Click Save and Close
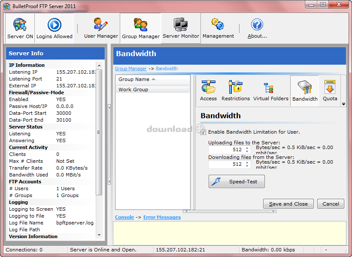The height and width of the screenshot is (257, 352). click(288, 204)
